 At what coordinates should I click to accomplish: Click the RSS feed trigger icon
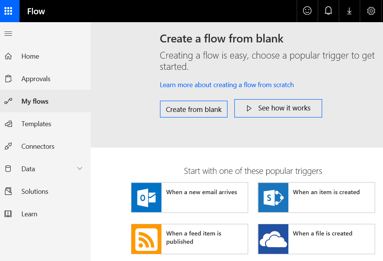coord(146,239)
